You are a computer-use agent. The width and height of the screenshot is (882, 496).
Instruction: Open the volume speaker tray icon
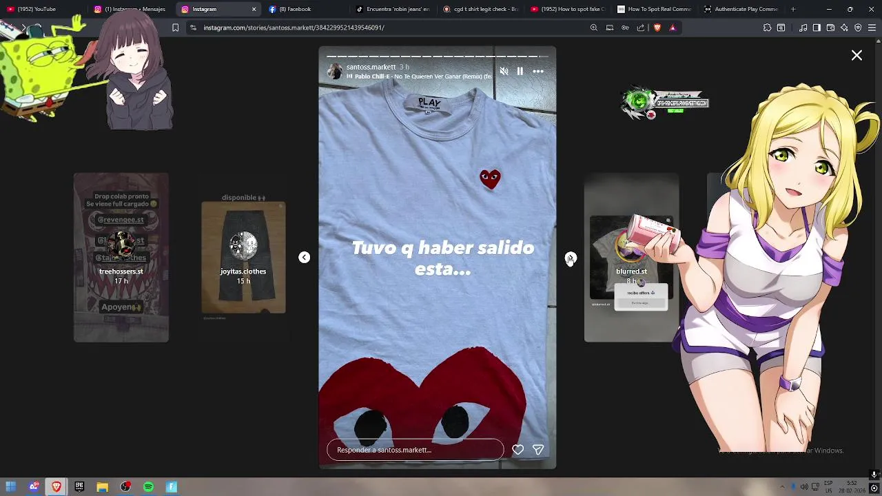(804, 487)
